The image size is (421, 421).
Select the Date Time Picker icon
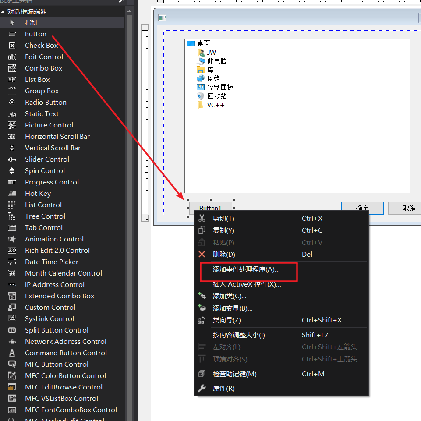[x=12, y=262]
